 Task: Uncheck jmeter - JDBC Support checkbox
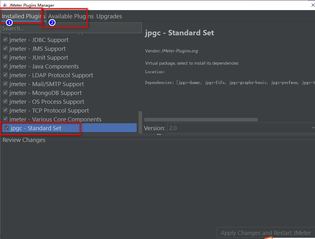click(x=5, y=40)
